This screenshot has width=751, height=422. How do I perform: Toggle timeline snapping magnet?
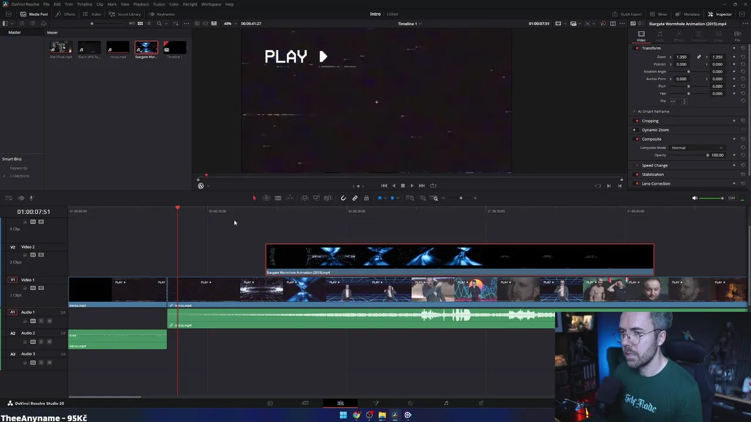[343, 198]
